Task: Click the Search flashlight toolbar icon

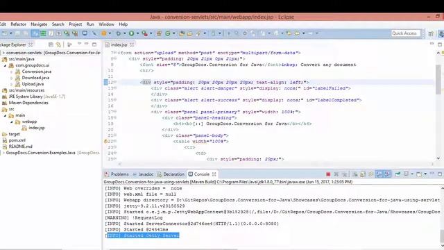Action: [x=198, y=33]
